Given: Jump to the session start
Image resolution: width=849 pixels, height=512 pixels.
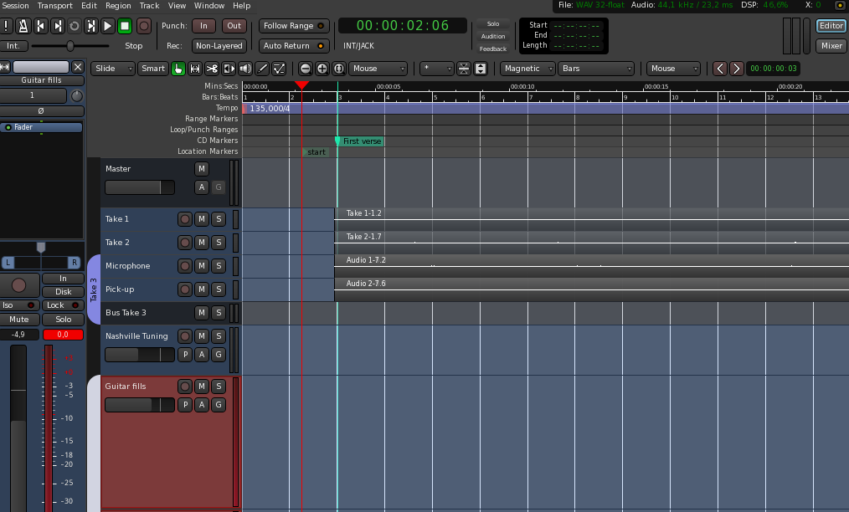Looking at the screenshot, I should pyautogui.click(x=40, y=26).
